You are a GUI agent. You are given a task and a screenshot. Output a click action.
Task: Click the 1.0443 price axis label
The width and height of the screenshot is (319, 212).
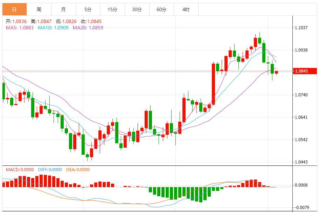tap(301, 162)
